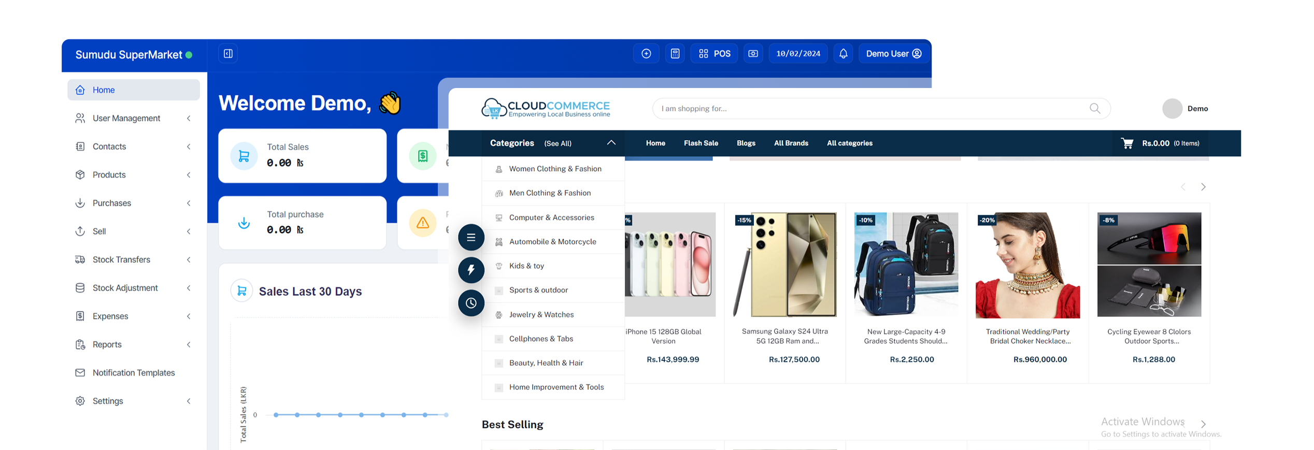Click the floating hamburger menu button
The height and width of the screenshot is (450, 1314).
pyautogui.click(x=471, y=237)
